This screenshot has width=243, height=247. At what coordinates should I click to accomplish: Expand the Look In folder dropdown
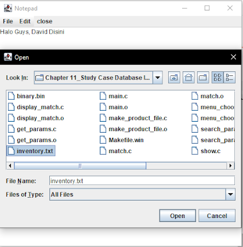pyautogui.click(x=158, y=78)
